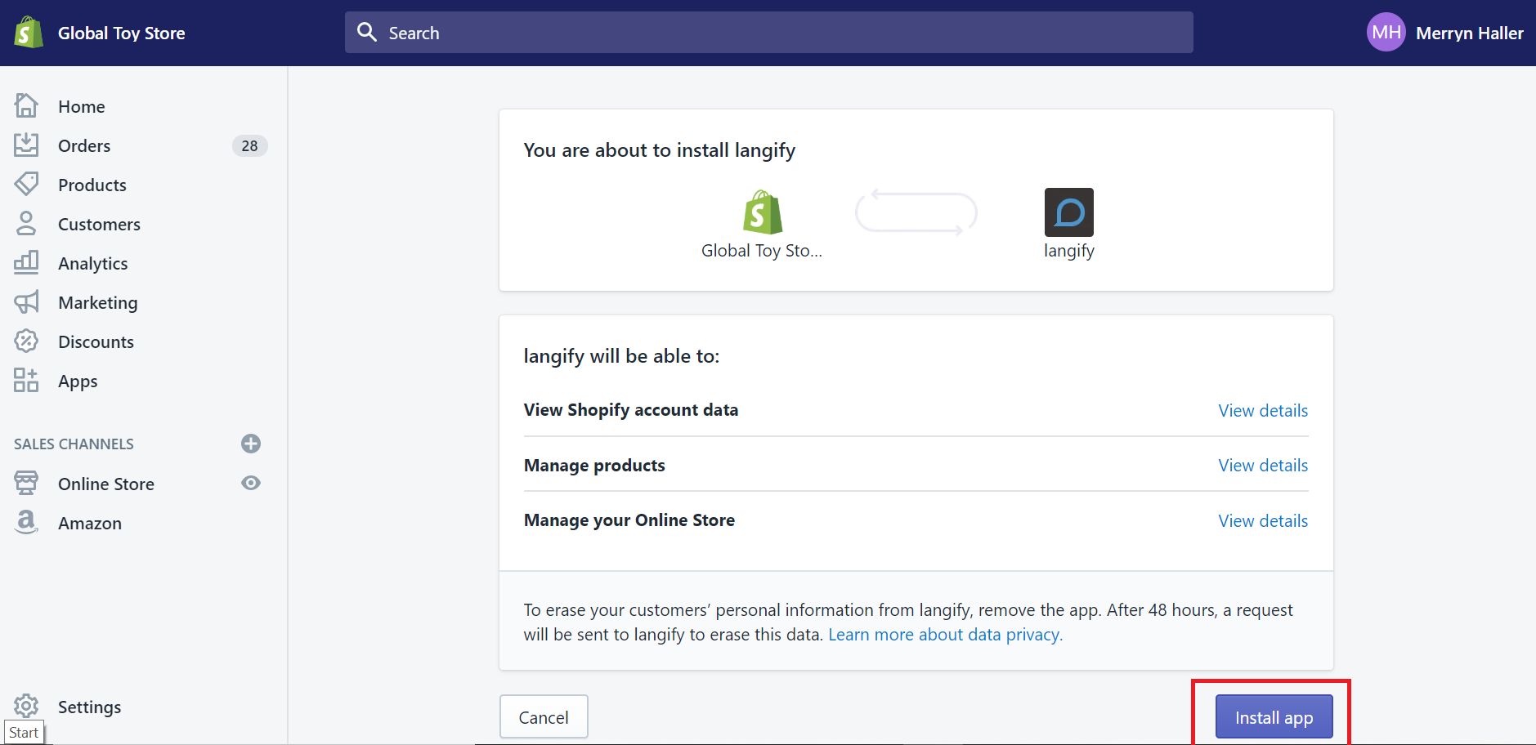
Task: Click the Home house icon
Action: tap(26, 105)
